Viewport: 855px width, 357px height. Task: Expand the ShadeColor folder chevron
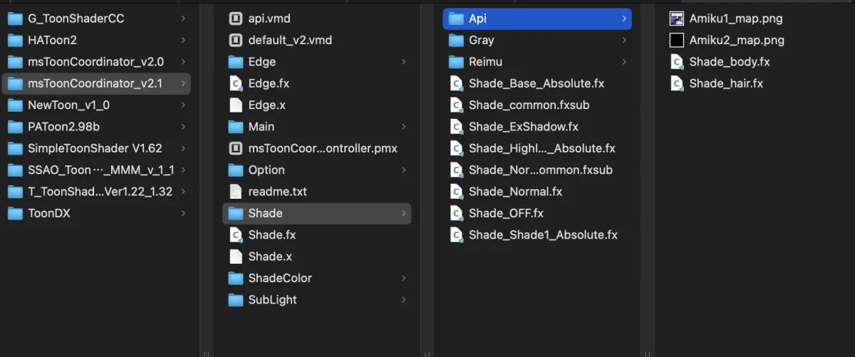point(404,278)
